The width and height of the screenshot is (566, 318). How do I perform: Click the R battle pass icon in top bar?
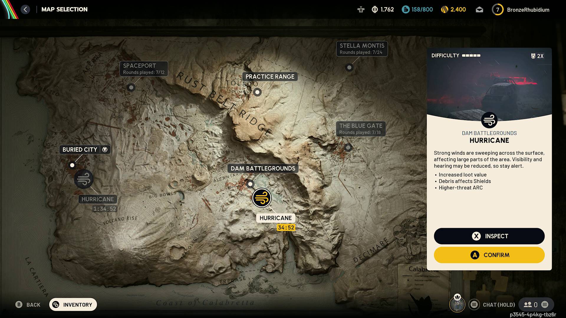(361, 9)
